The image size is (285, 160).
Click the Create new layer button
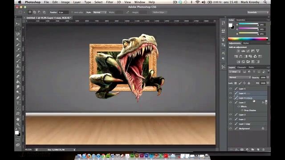[258, 150]
